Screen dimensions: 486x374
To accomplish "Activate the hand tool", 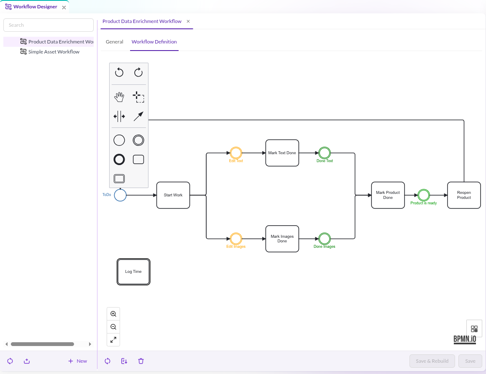I will pos(119,97).
